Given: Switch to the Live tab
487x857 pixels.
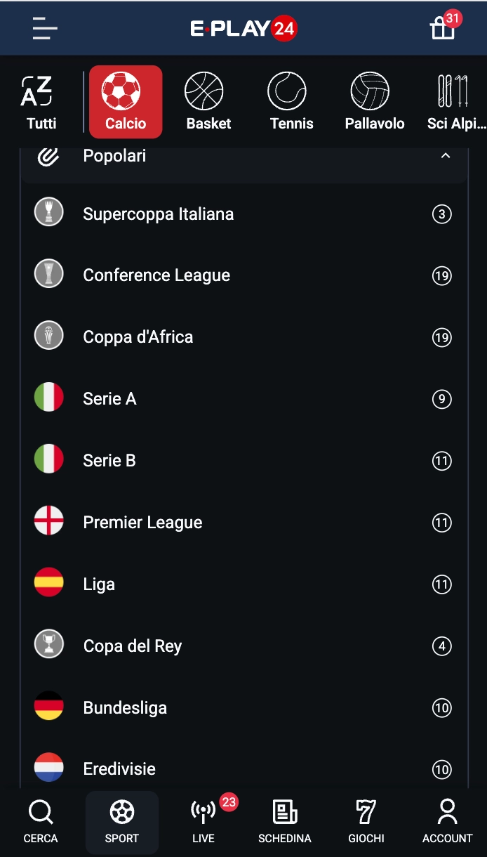Looking at the screenshot, I should 204,813.
